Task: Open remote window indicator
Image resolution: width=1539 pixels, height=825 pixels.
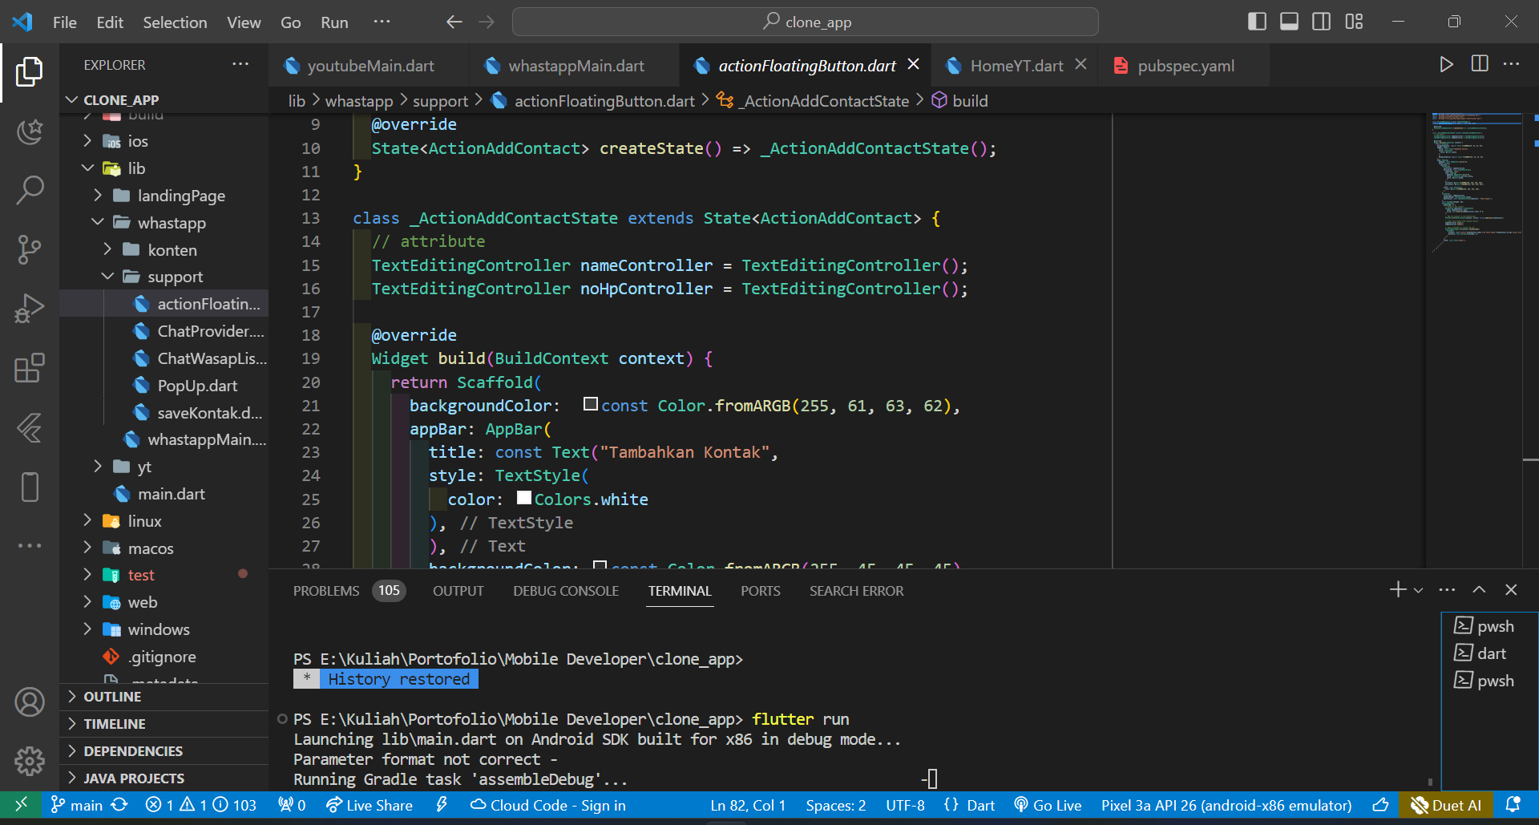Action: (22, 805)
